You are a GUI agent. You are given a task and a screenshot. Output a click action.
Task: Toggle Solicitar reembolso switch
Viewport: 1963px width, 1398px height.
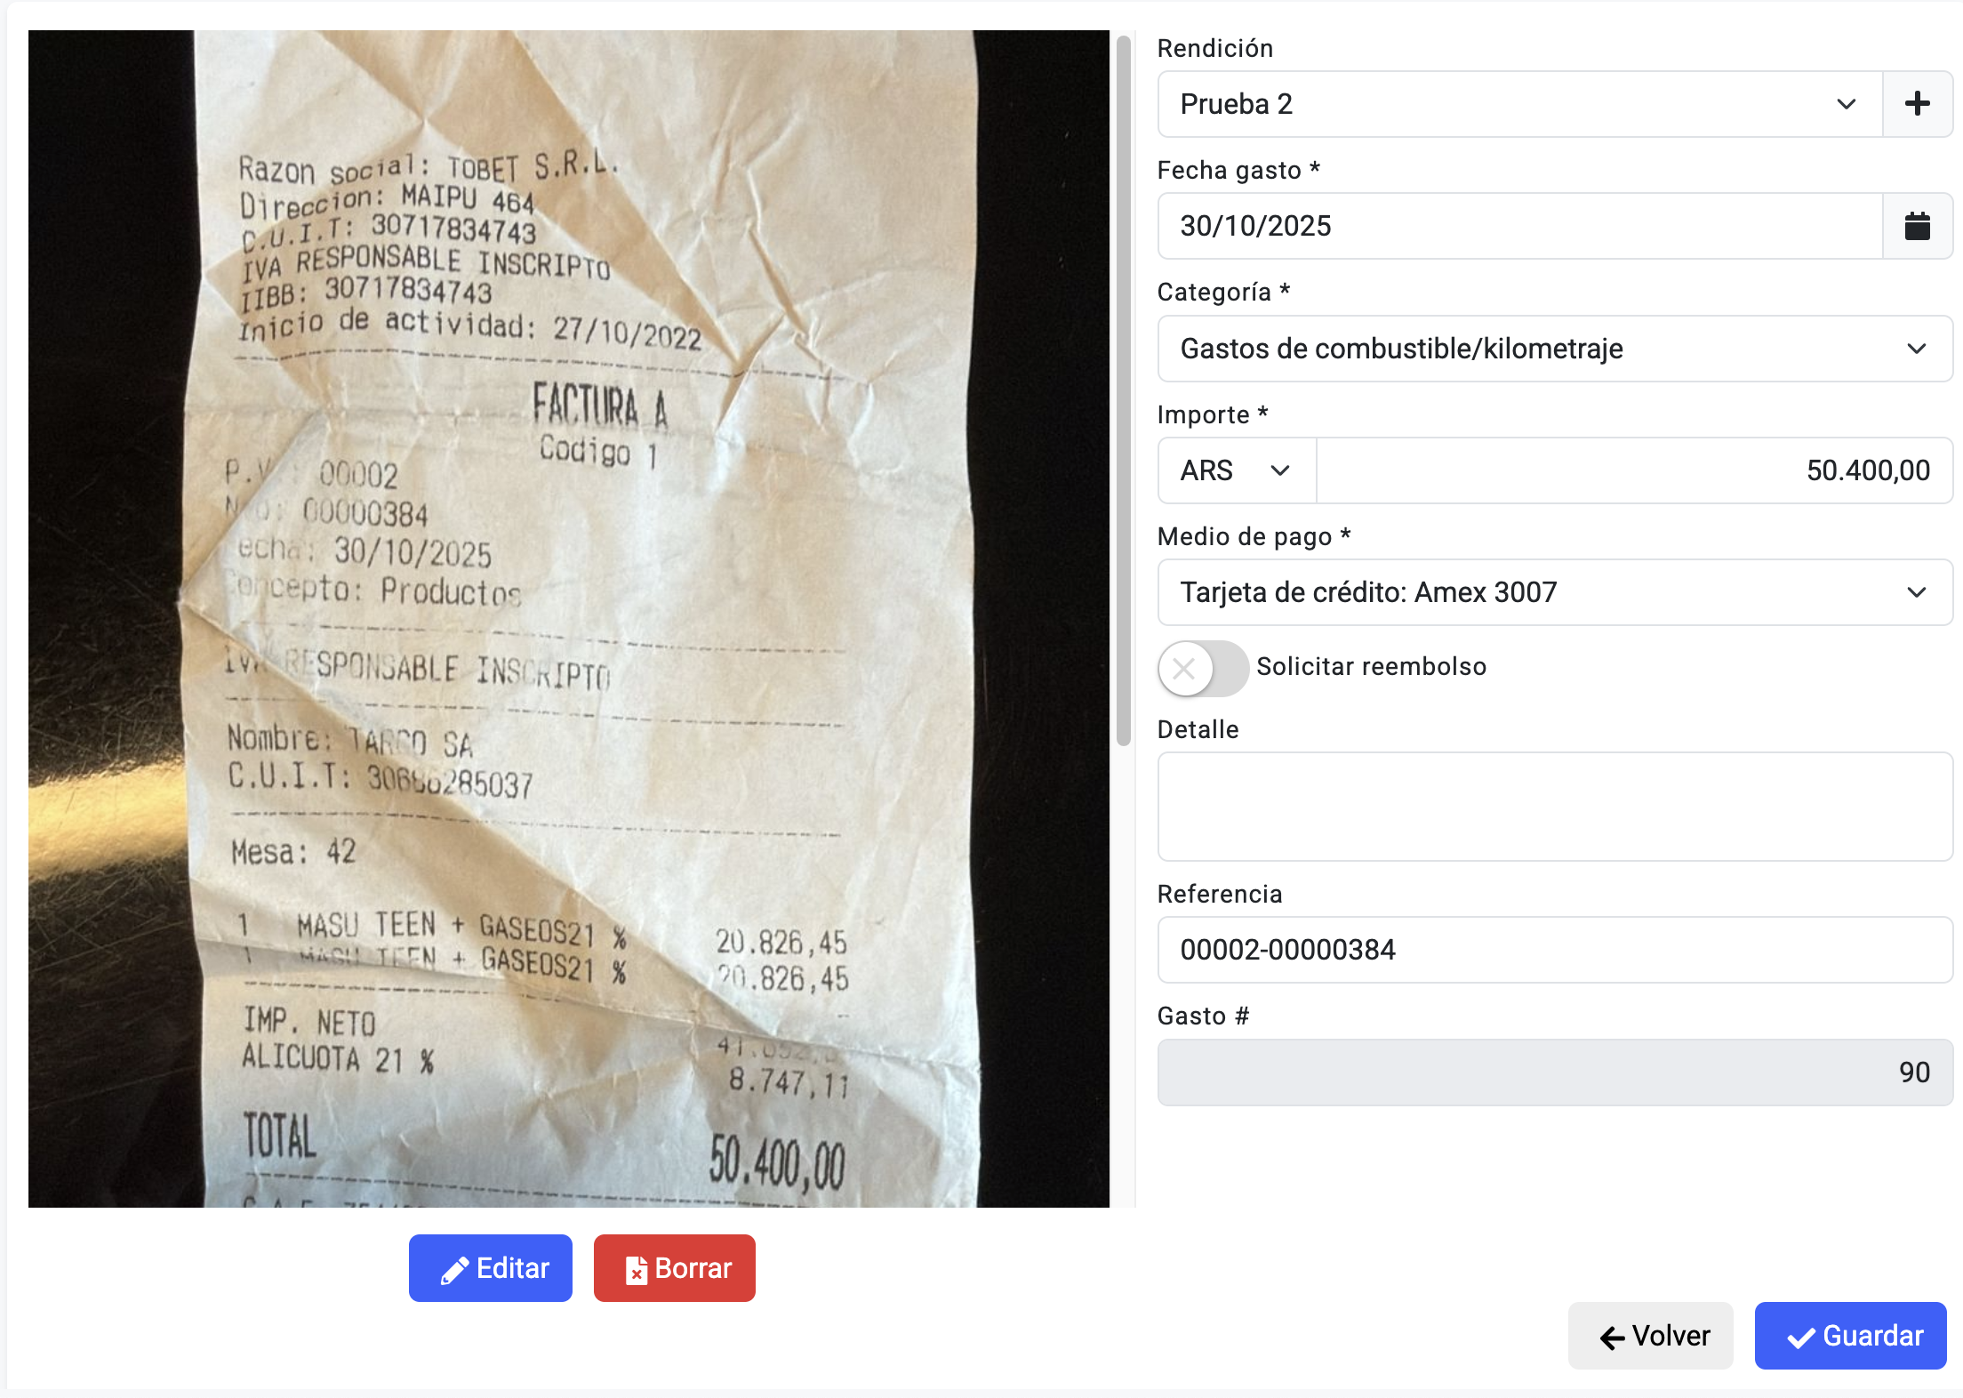point(1203,668)
